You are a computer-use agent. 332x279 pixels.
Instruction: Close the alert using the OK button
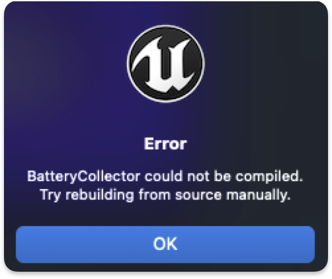(165, 245)
